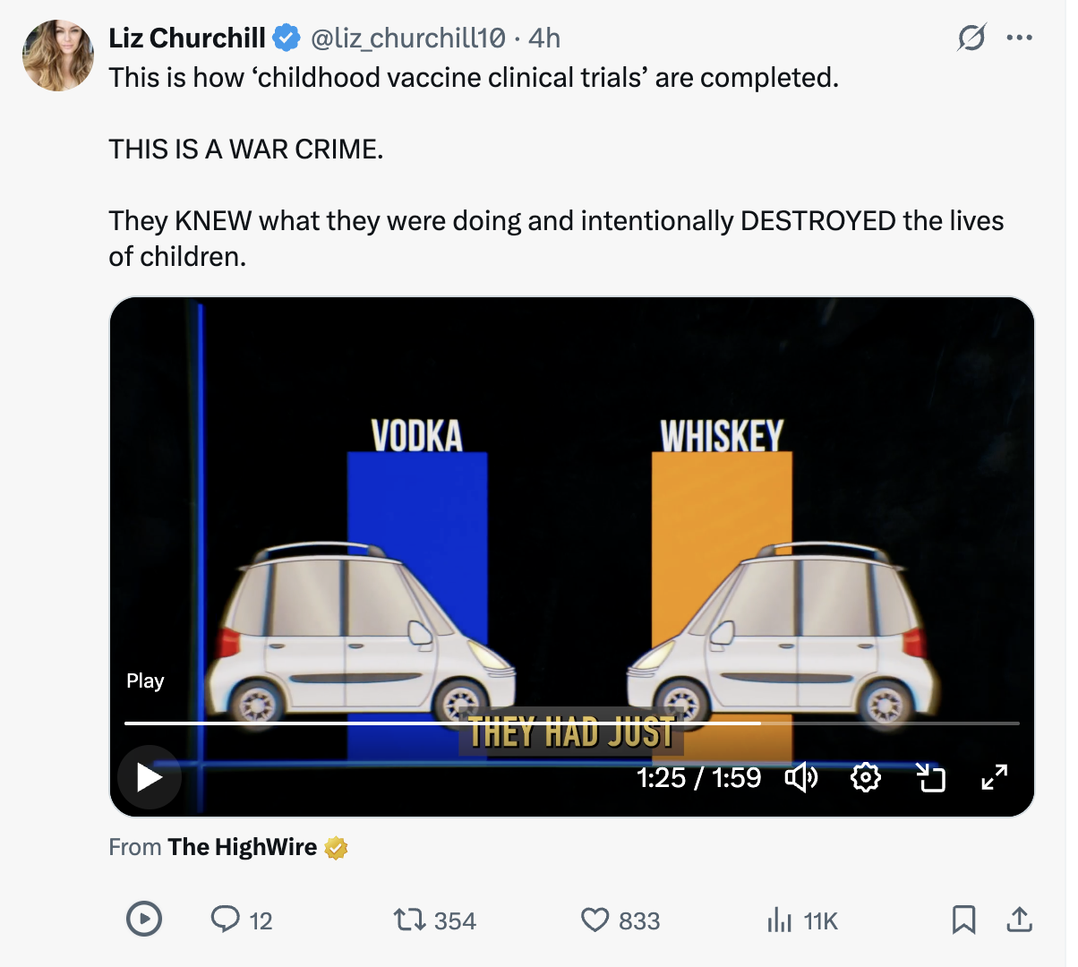Open The HighWire source account
1078x967 pixels.
tap(242, 847)
